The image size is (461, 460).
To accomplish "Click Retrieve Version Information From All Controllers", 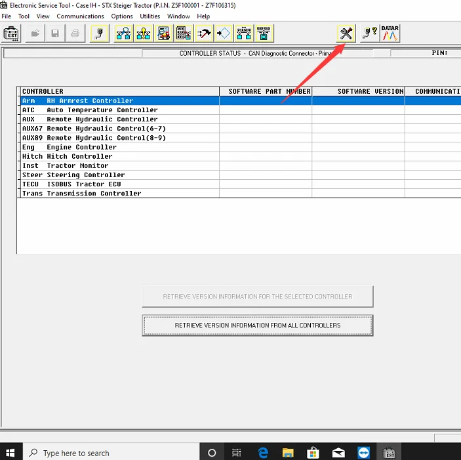I will pyautogui.click(x=258, y=325).
